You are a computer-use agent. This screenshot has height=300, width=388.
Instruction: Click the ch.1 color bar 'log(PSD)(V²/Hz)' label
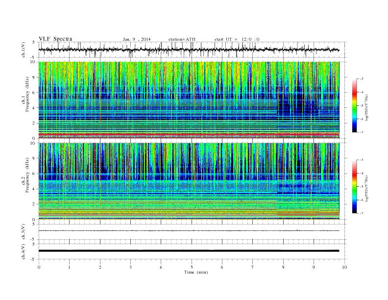click(366, 107)
